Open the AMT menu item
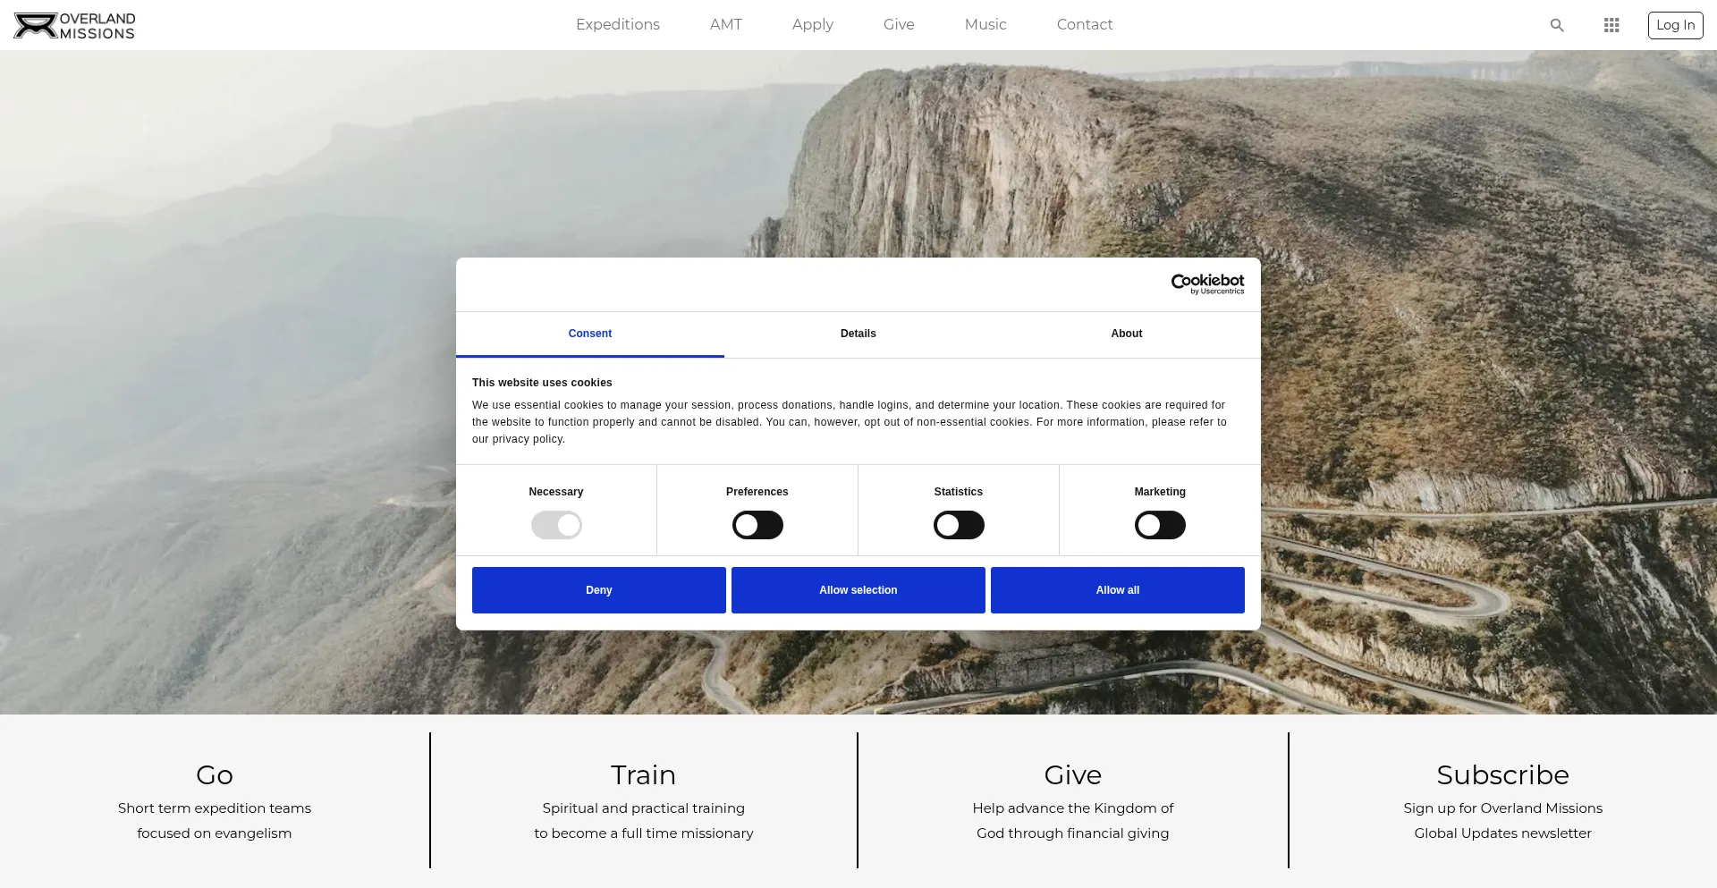The height and width of the screenshot is (888, 1717). click(x=726, y=25)
